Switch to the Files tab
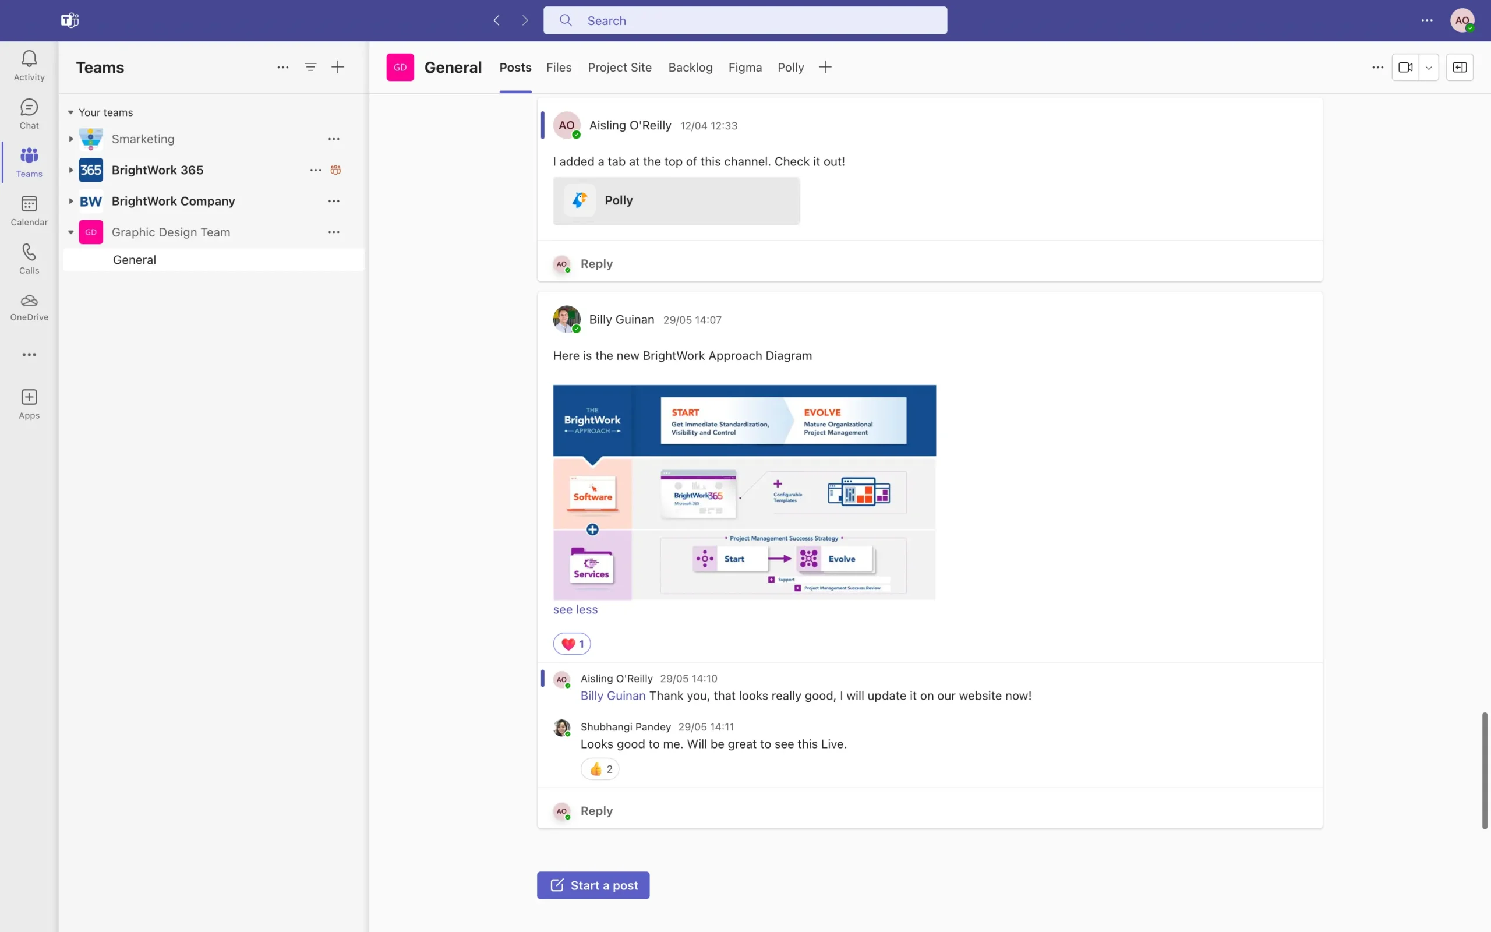Screen dimensions: 1491x932 558,68
